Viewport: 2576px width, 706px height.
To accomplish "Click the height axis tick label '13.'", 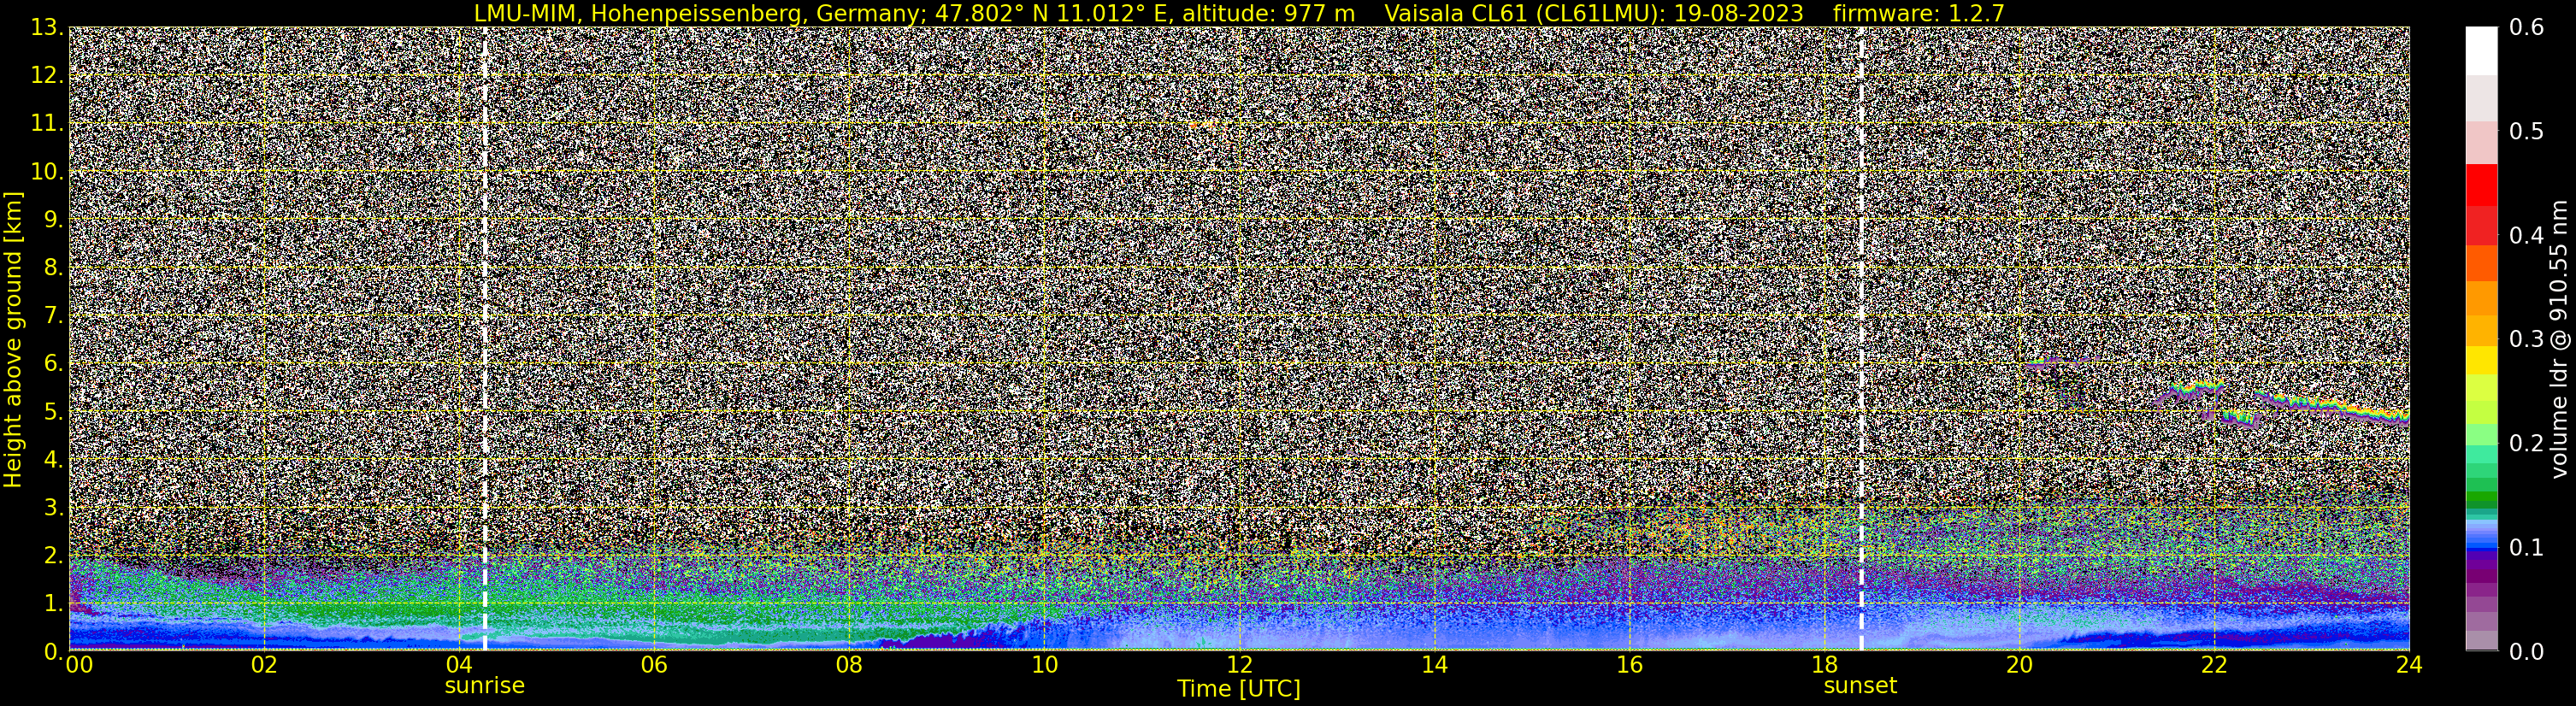I will (x=47, y=28).
